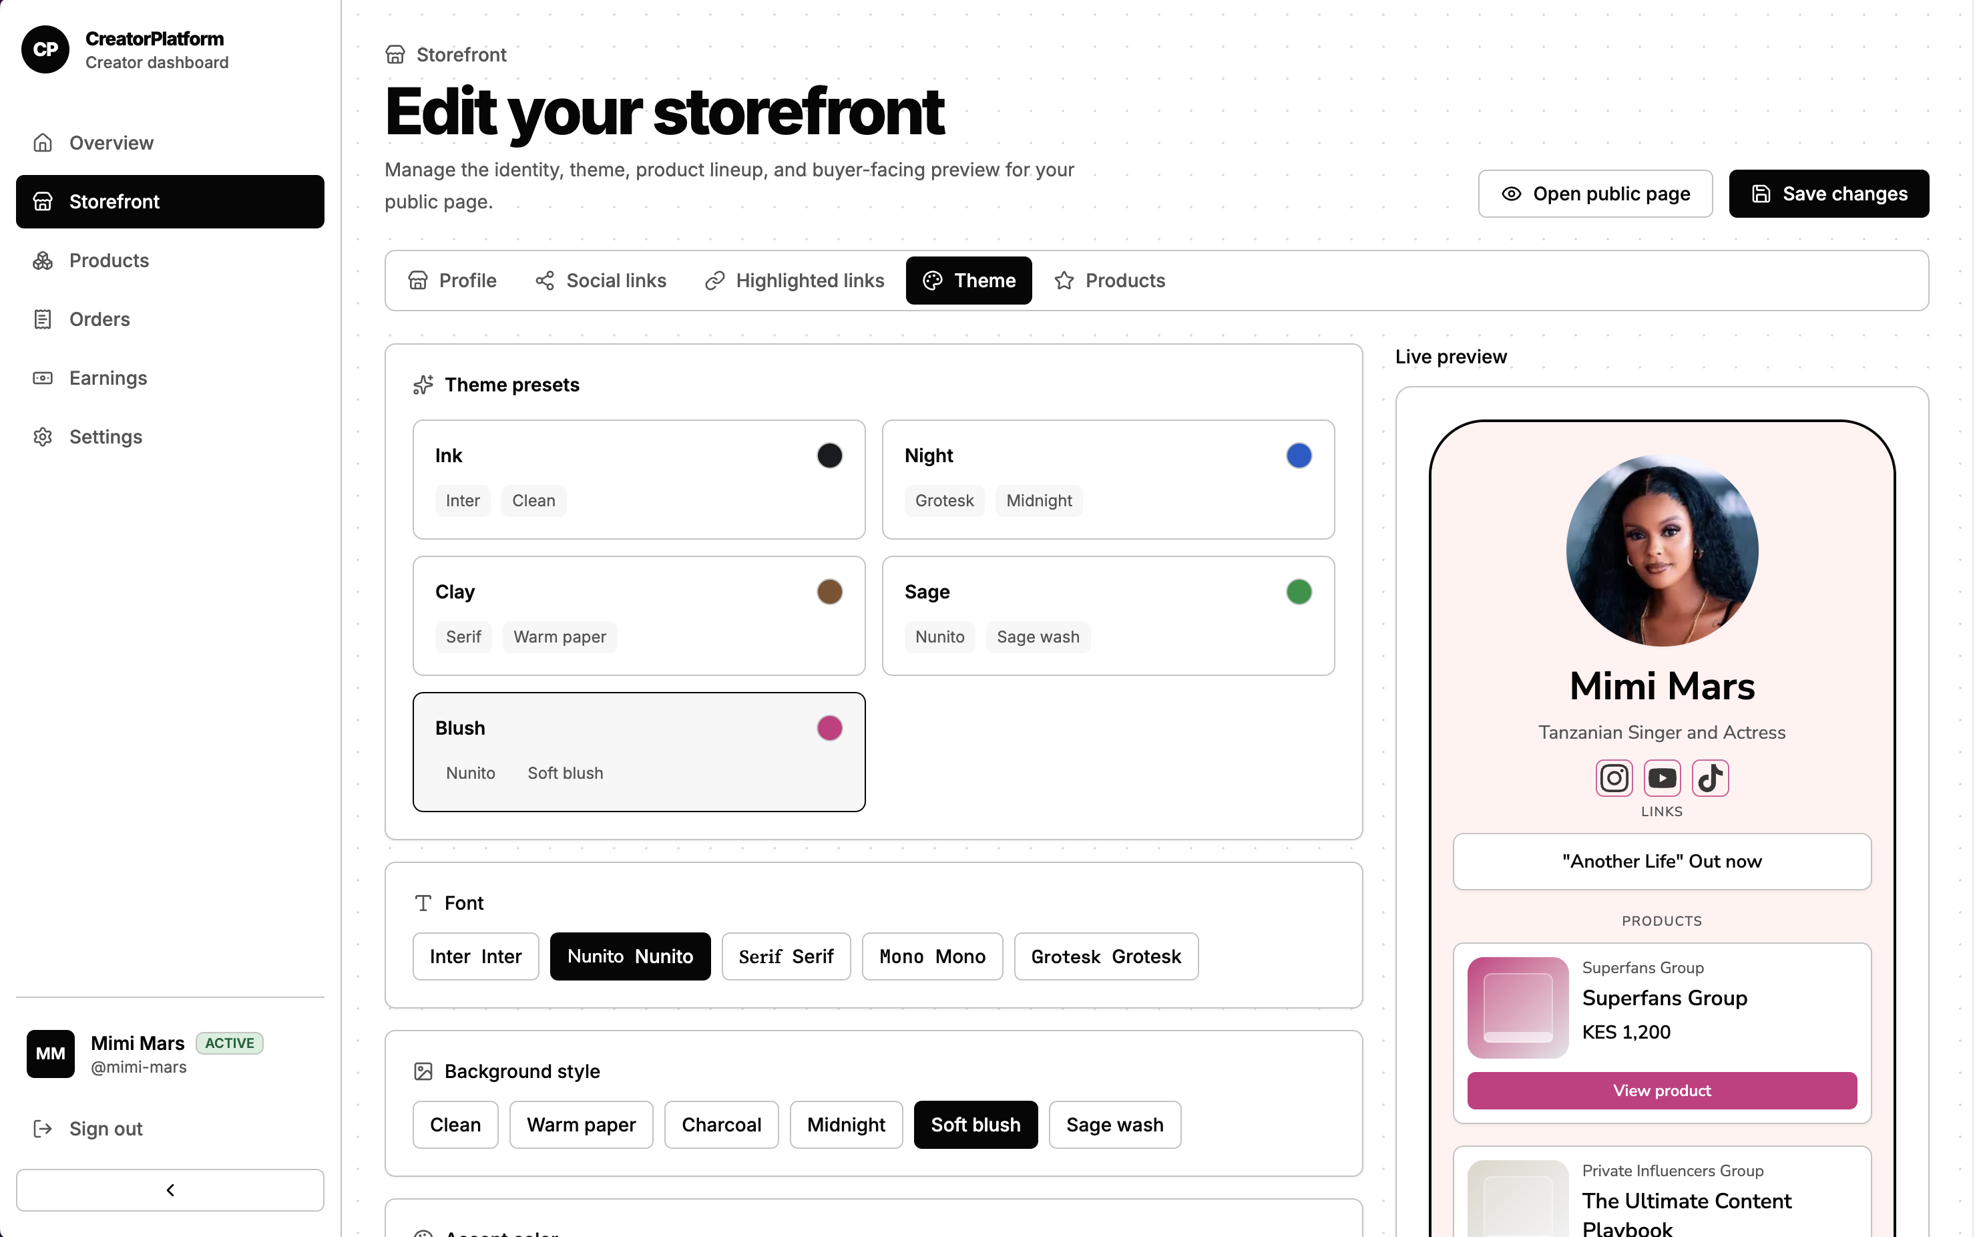Open Overview in the sidebar
Image resolution: width=1975 pixels, height=1237 pixels.
click(x=170, y=143)
